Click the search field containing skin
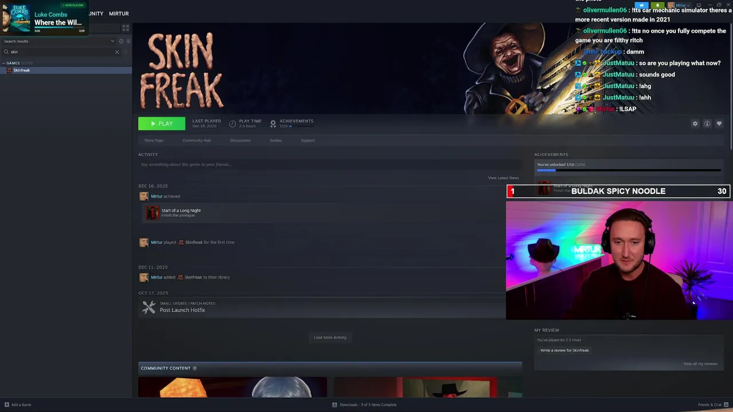This screenshot has width=733, height=412. 61,52
